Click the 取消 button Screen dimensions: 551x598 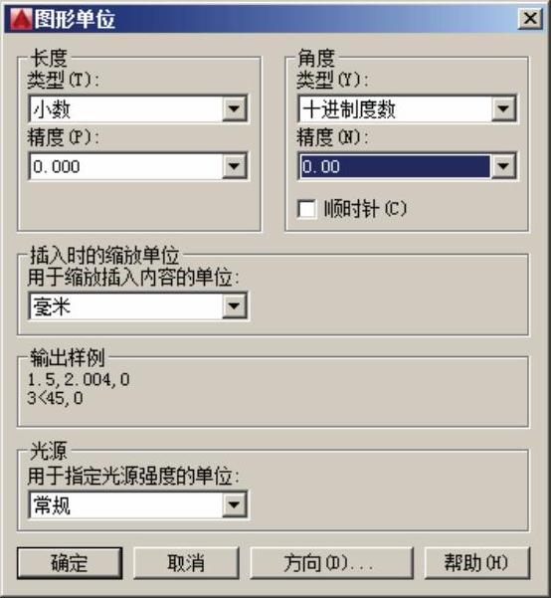[x=186, y=563]
